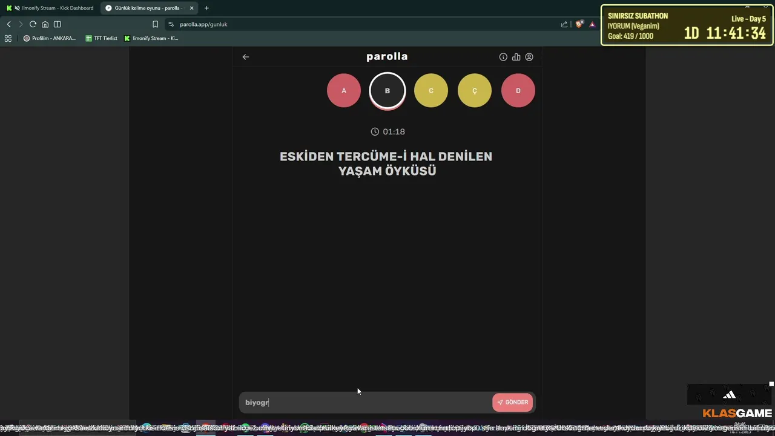775x436 pixels.
Task: Select the red letter A circle
Action: point(344,91)
